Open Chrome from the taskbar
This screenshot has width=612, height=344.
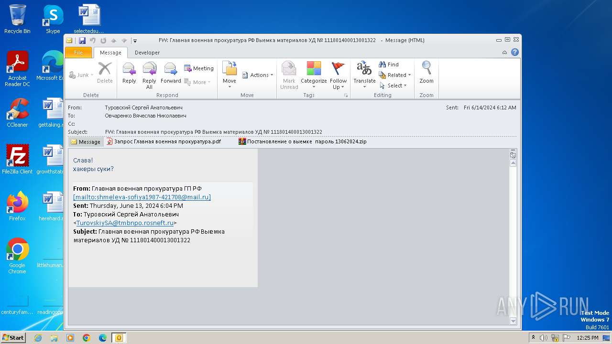click(x=87, y=338)
